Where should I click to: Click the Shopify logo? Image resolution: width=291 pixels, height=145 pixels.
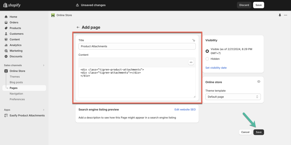coord(12,5)
